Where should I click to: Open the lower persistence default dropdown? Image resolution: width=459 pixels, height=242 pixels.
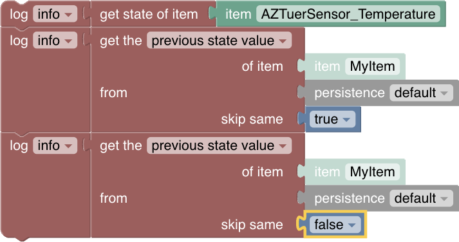pyautogui.click(x=421, y=198)
